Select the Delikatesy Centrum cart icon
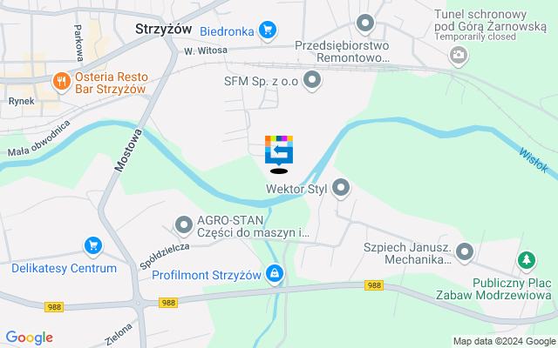558x348 pixels. click(x=93, y=246)
